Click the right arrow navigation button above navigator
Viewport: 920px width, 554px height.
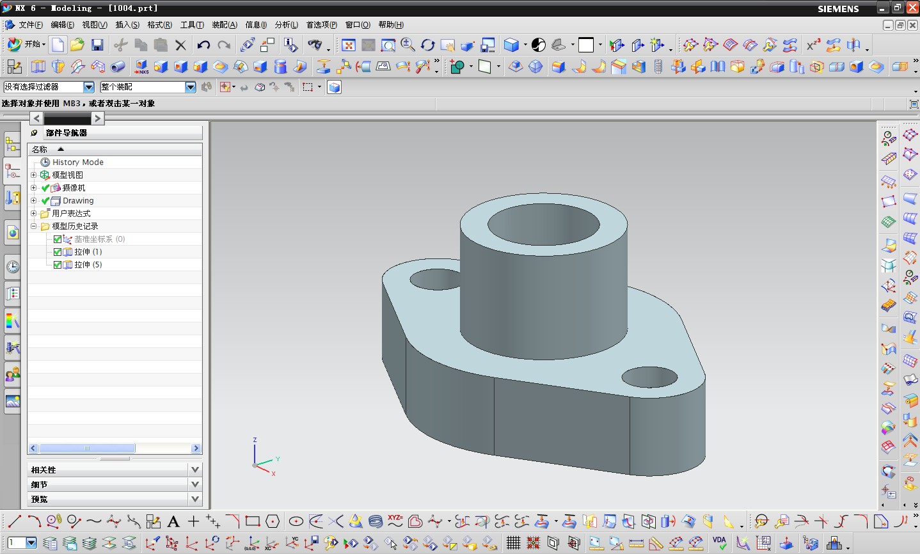97,118
